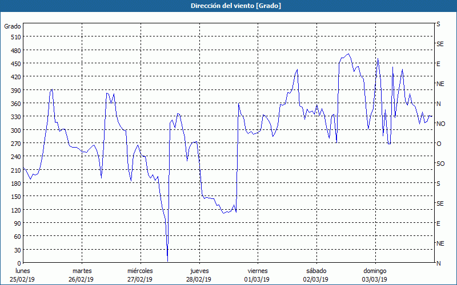Screen dimensions: 457x285
Task: Select the date 25/02/19
Action: pos(22,279)
